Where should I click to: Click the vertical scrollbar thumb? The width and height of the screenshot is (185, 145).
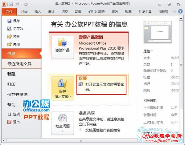181,65
